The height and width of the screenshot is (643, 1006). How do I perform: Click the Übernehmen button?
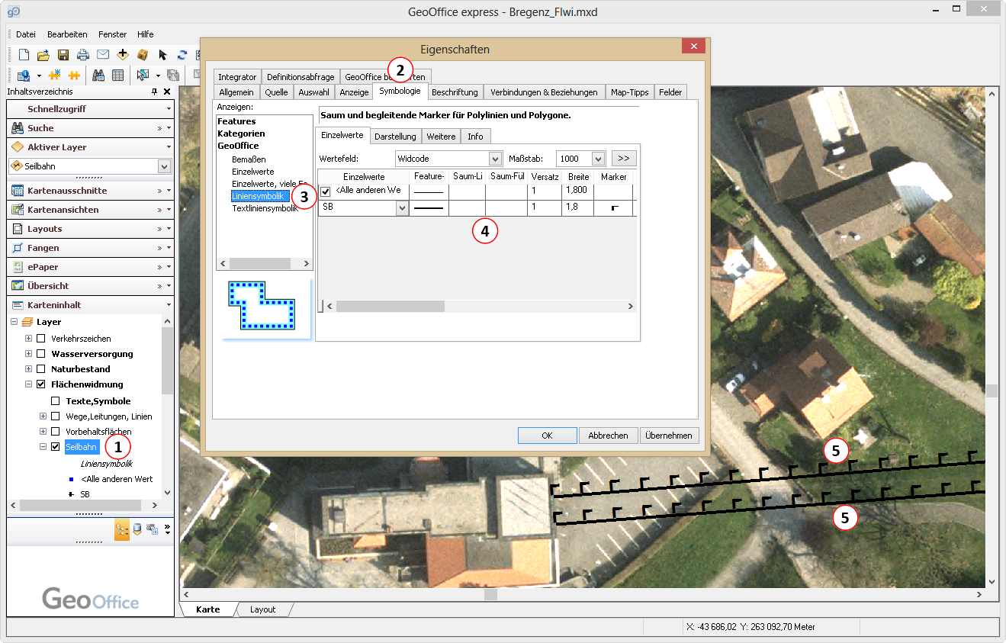[669, 436]
